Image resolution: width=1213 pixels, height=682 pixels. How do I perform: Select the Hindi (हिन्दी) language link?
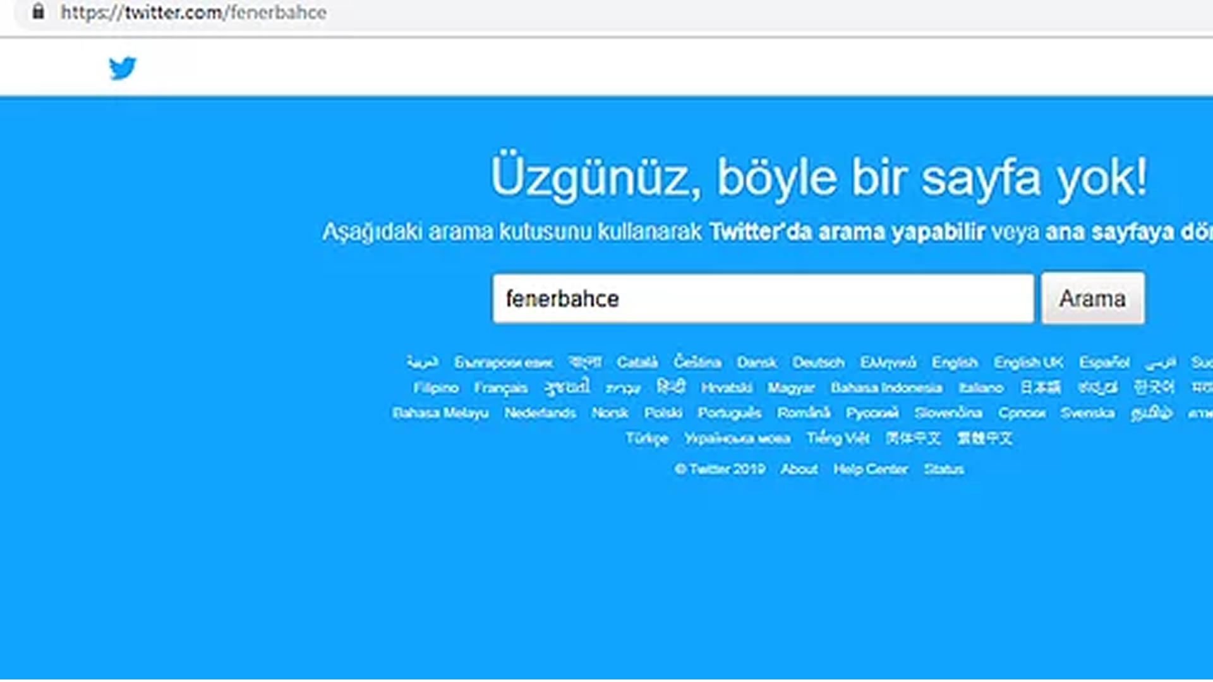point(671,386)
